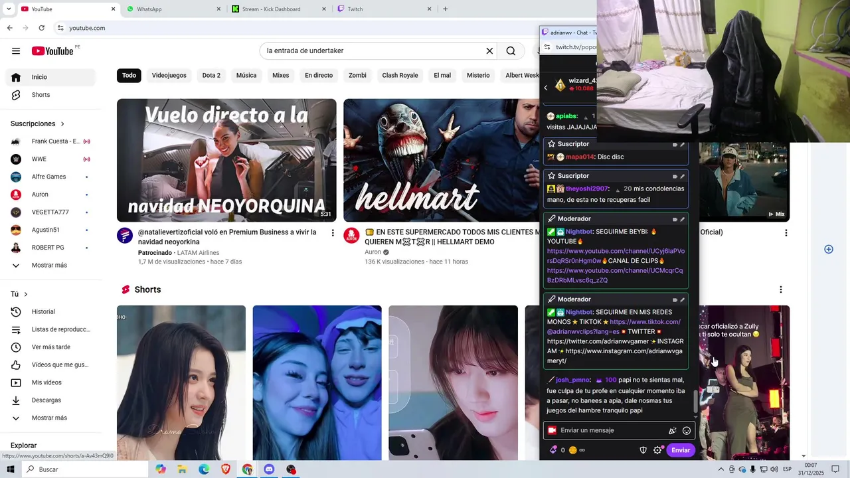Click josh_pmno username in chat
This screenshot has height=478, width=850.
[572, 380]
